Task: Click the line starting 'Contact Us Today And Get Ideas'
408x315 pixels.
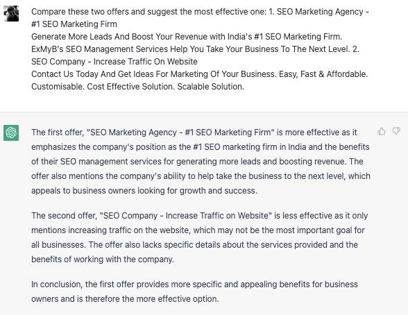Action: 200,74
